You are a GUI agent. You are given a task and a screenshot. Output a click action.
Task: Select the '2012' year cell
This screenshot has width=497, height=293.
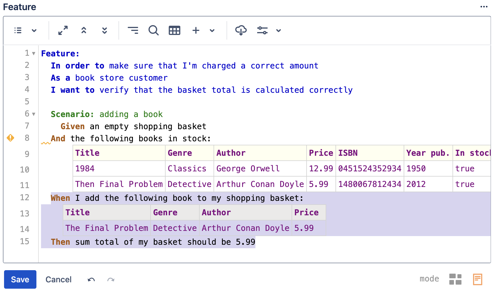click(x=428, y=184)
